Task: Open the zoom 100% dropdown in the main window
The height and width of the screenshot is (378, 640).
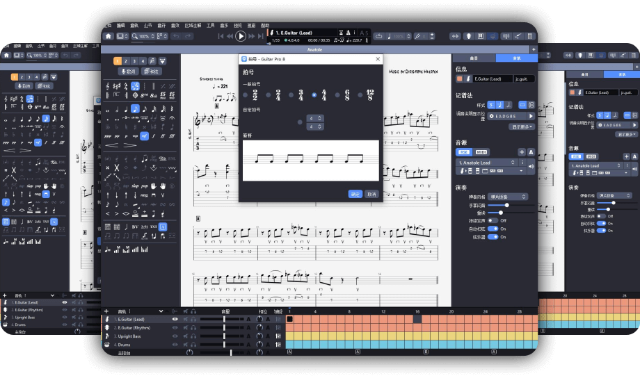Action: [x=143, y=36]
